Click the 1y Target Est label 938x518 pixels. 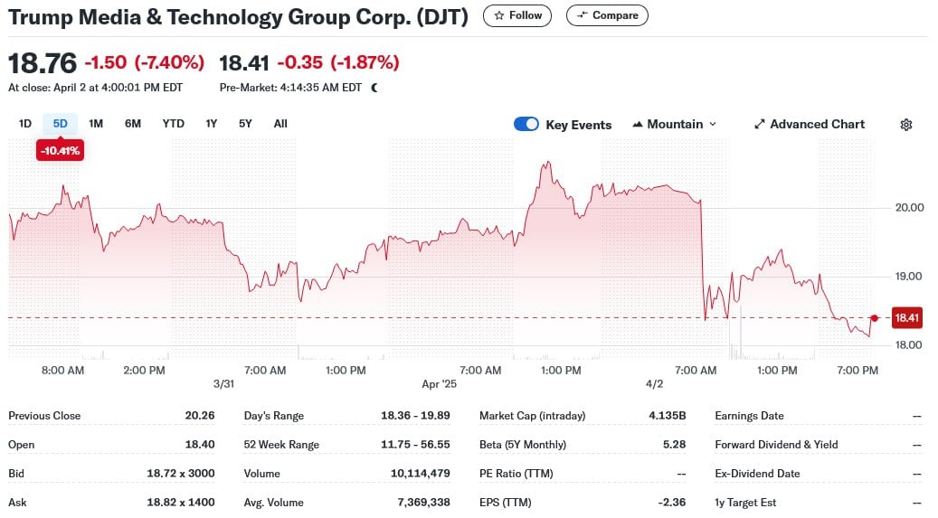(745, 503)
